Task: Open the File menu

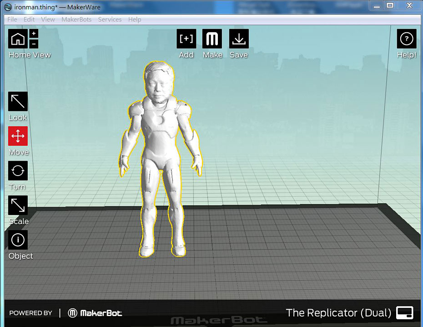Action: [x=12, y=20]
